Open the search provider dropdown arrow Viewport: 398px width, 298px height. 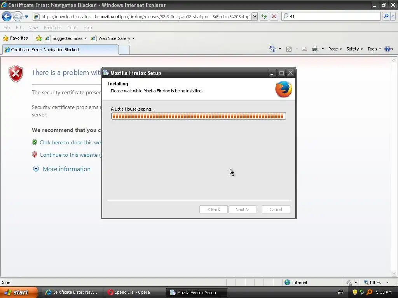tap(393, 17)
